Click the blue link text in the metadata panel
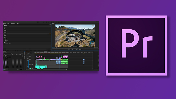The width and height of the screenshot is (176, 99). click(50, 34)
